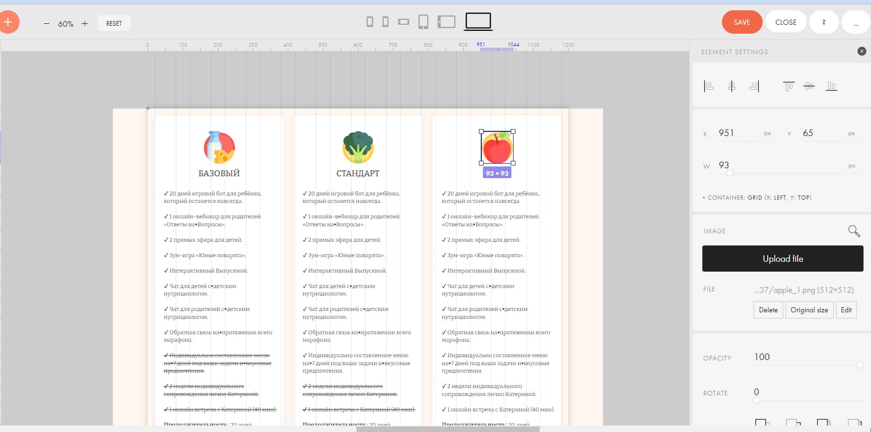Open image search magnifier icon
871x432 pixels.
[854, 230]
